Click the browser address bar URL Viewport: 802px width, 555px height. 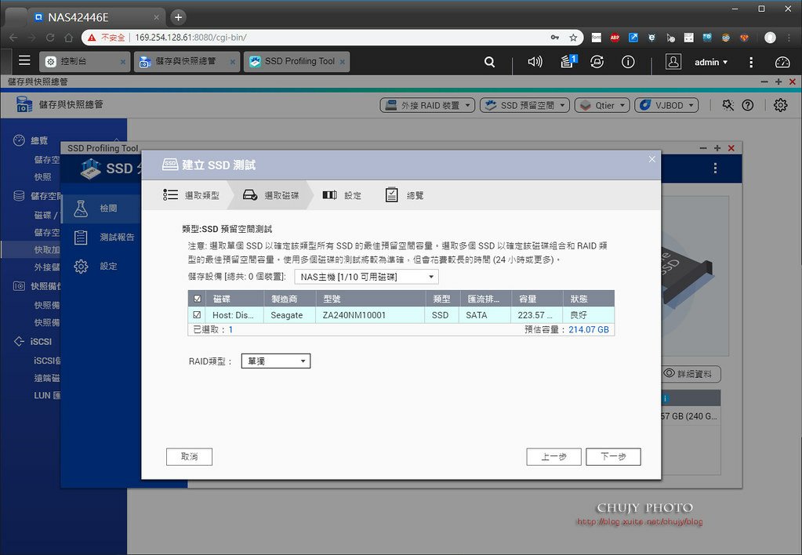click(191, 38)
